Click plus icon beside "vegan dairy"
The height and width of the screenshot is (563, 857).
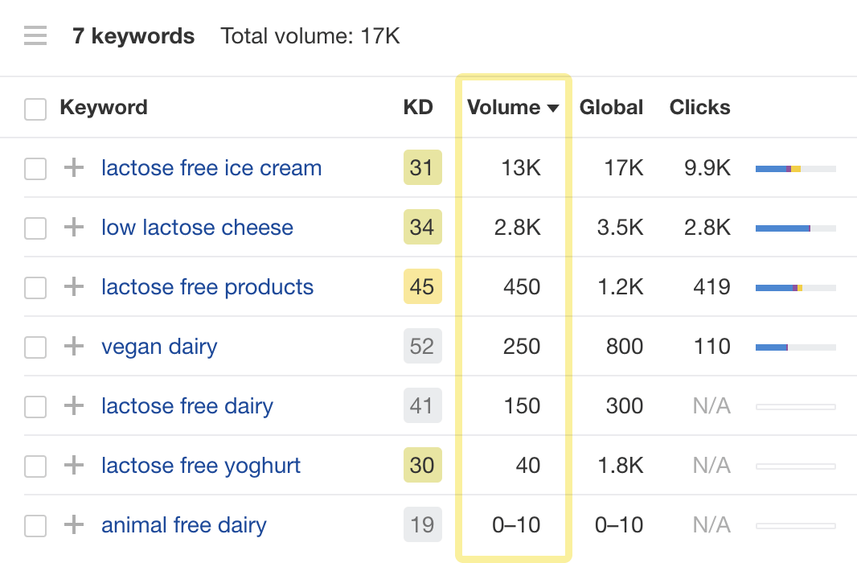(73, 347)
